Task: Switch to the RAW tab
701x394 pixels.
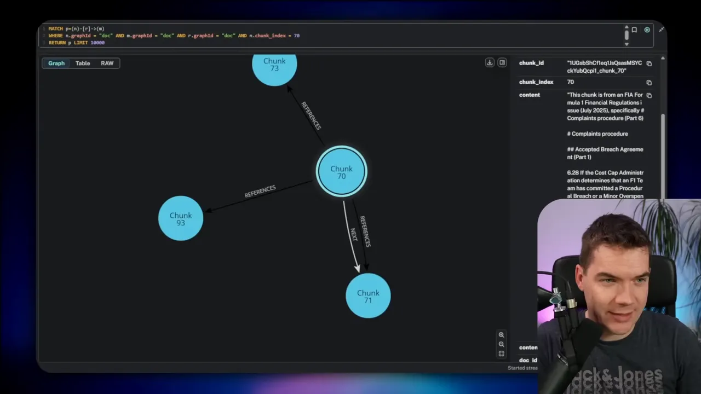Action: tap(107, 63)
